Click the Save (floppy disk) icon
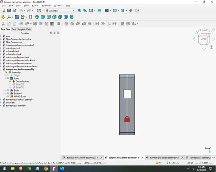The image size is (216, 172). point(15,11)
